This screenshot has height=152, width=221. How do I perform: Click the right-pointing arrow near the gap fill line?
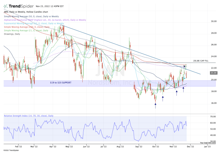pyautogui.click(x=184, y=66)
